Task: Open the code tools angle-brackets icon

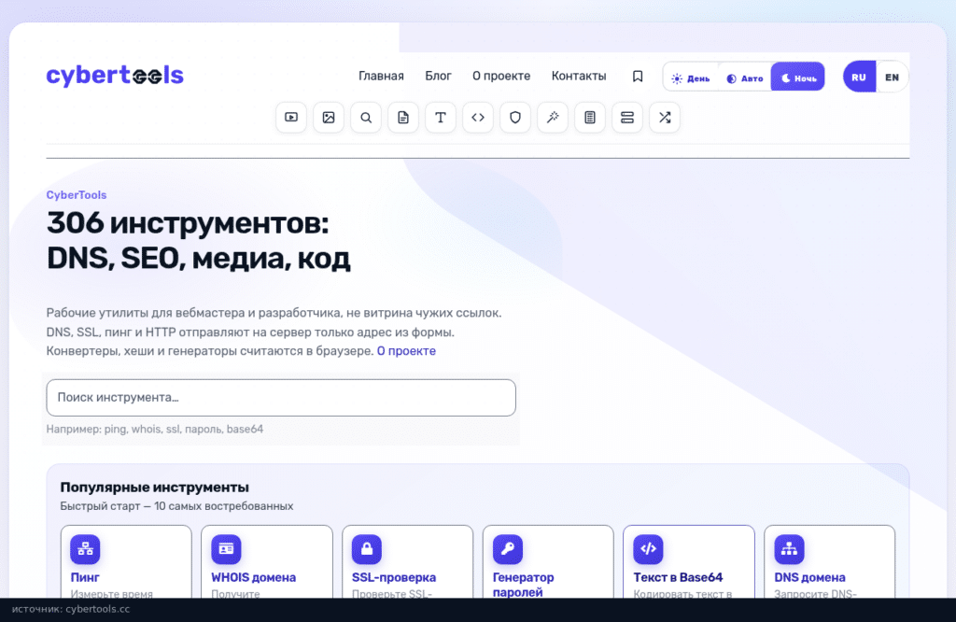Action: coord(478,117)
